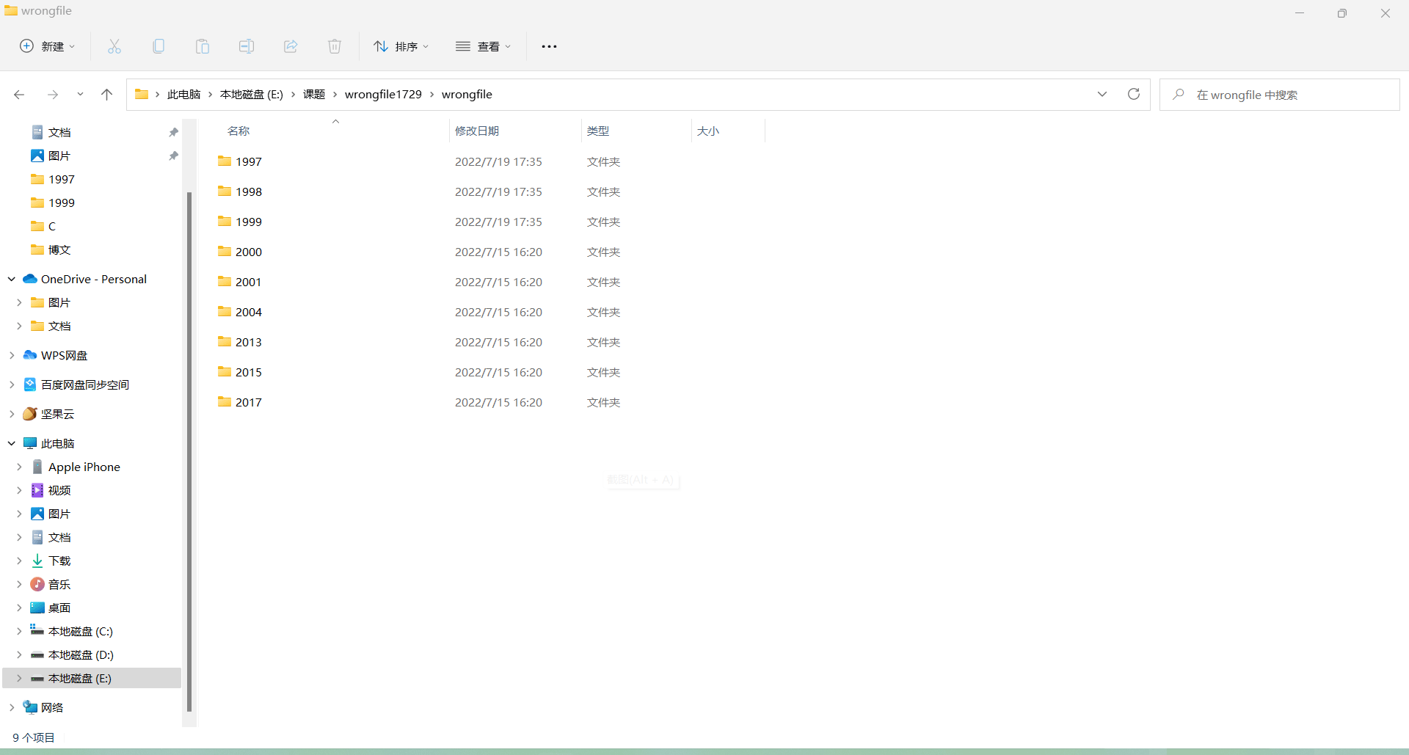This screenshot has width=1409, height=755.
Task: Sort by 名称 column header
Action: click(x=239, y=131)
